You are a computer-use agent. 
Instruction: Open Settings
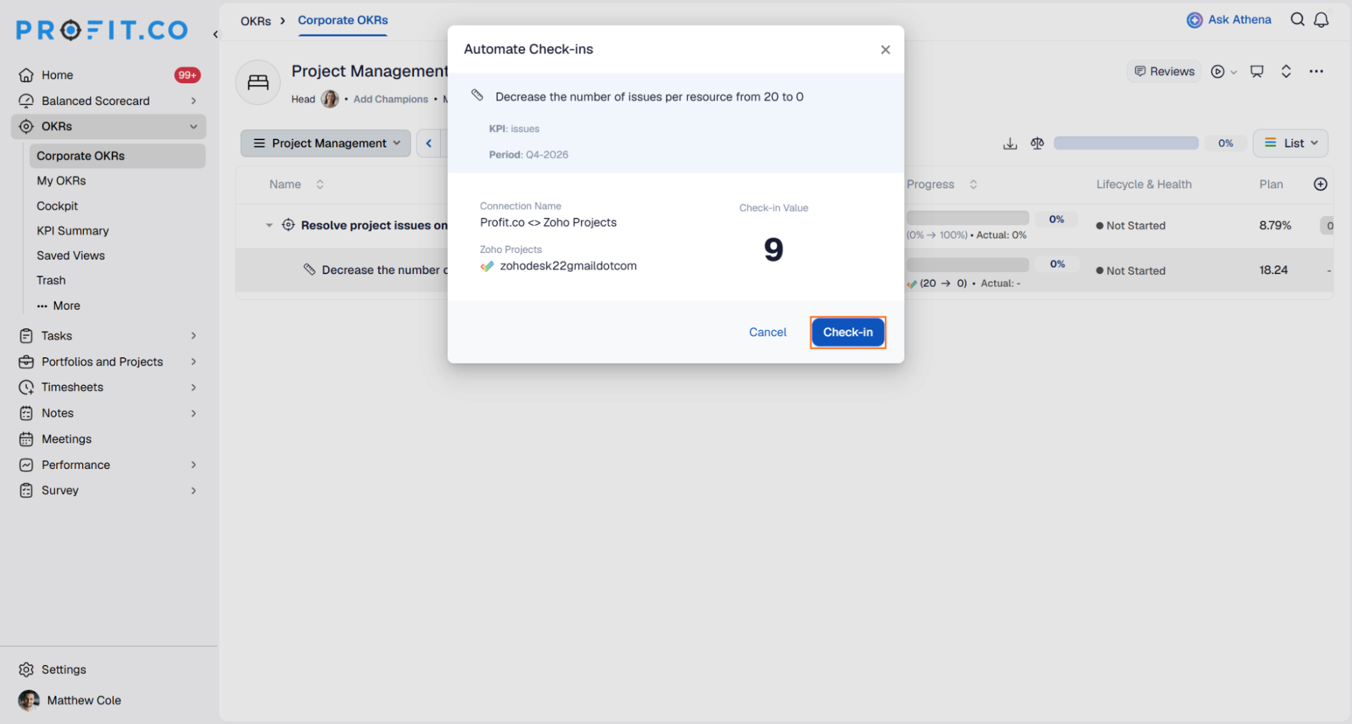pos(53,669)
